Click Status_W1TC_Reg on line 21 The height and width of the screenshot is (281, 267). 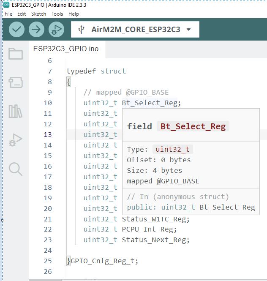(x=154, y=219)
